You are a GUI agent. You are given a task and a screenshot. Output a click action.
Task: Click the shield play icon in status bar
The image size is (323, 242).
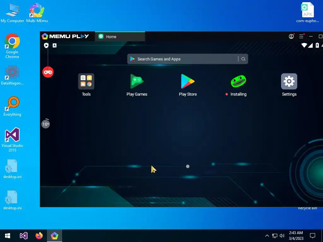click(x=46, y=45)
